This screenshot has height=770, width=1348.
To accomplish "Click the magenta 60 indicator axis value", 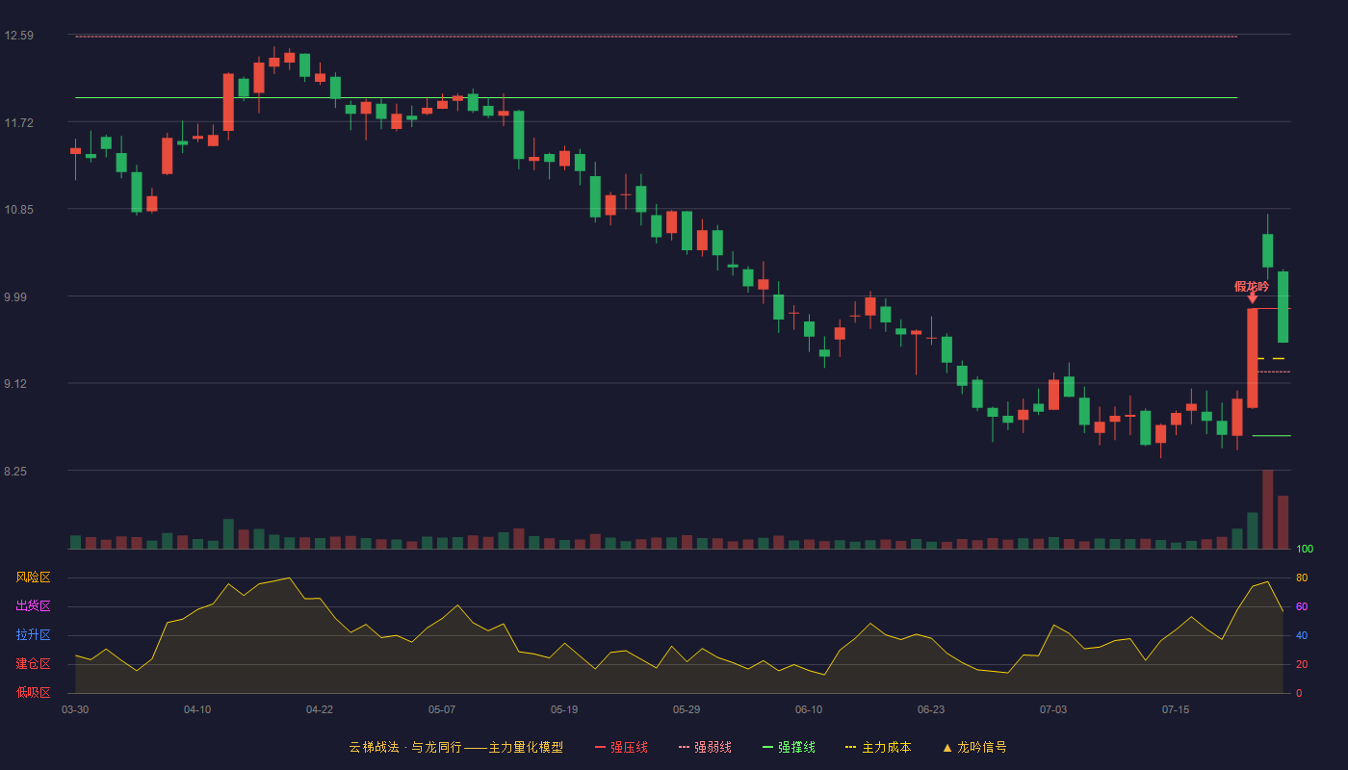I will (1302, 606).
